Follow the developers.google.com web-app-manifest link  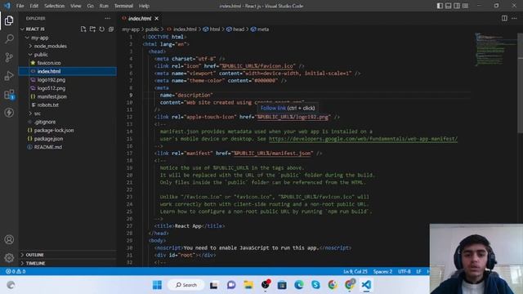coord(363,139)
